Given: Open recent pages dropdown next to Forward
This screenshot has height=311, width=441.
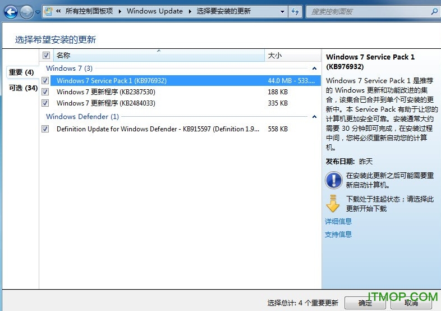Looking at the screenshot, I should point(38,12).
